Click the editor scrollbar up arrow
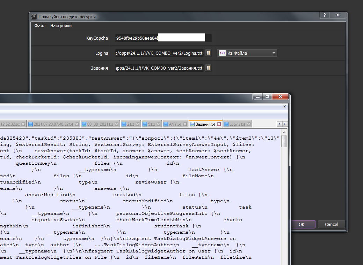 point(284,132)
